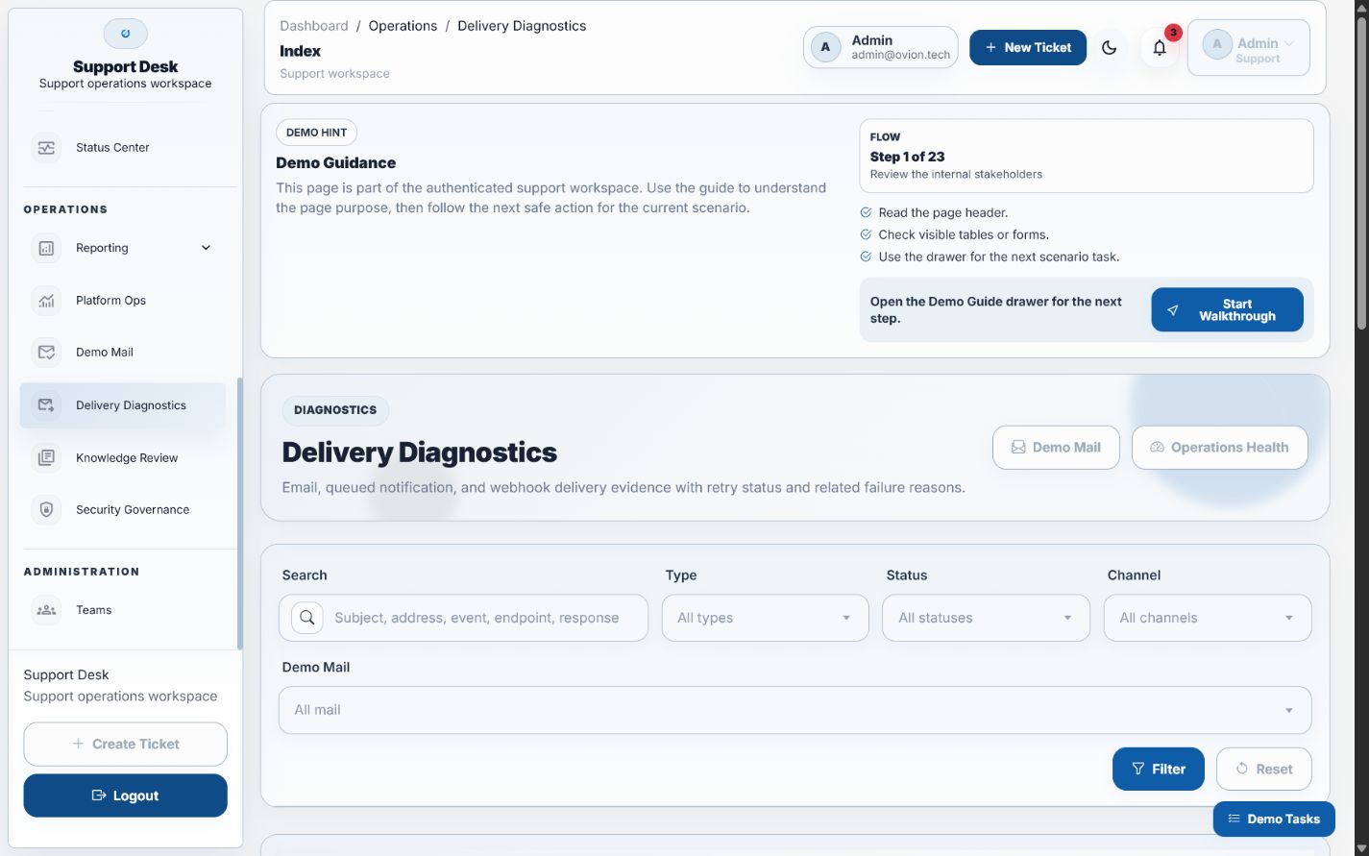Check the visible tables or forms item

(954, 235)
